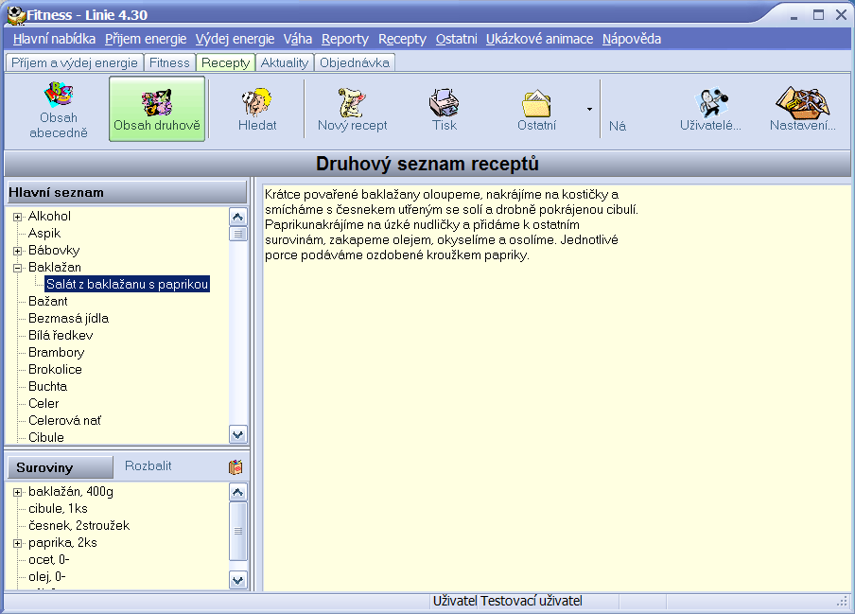Viewport: 855px width, 614px height.
Task: Click the Ná toolbar button
Action: 618,126
